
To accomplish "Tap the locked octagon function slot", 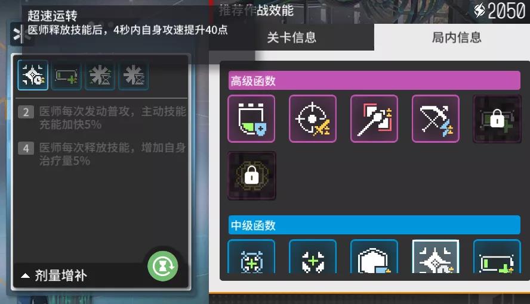I will (x=251, y=175).
